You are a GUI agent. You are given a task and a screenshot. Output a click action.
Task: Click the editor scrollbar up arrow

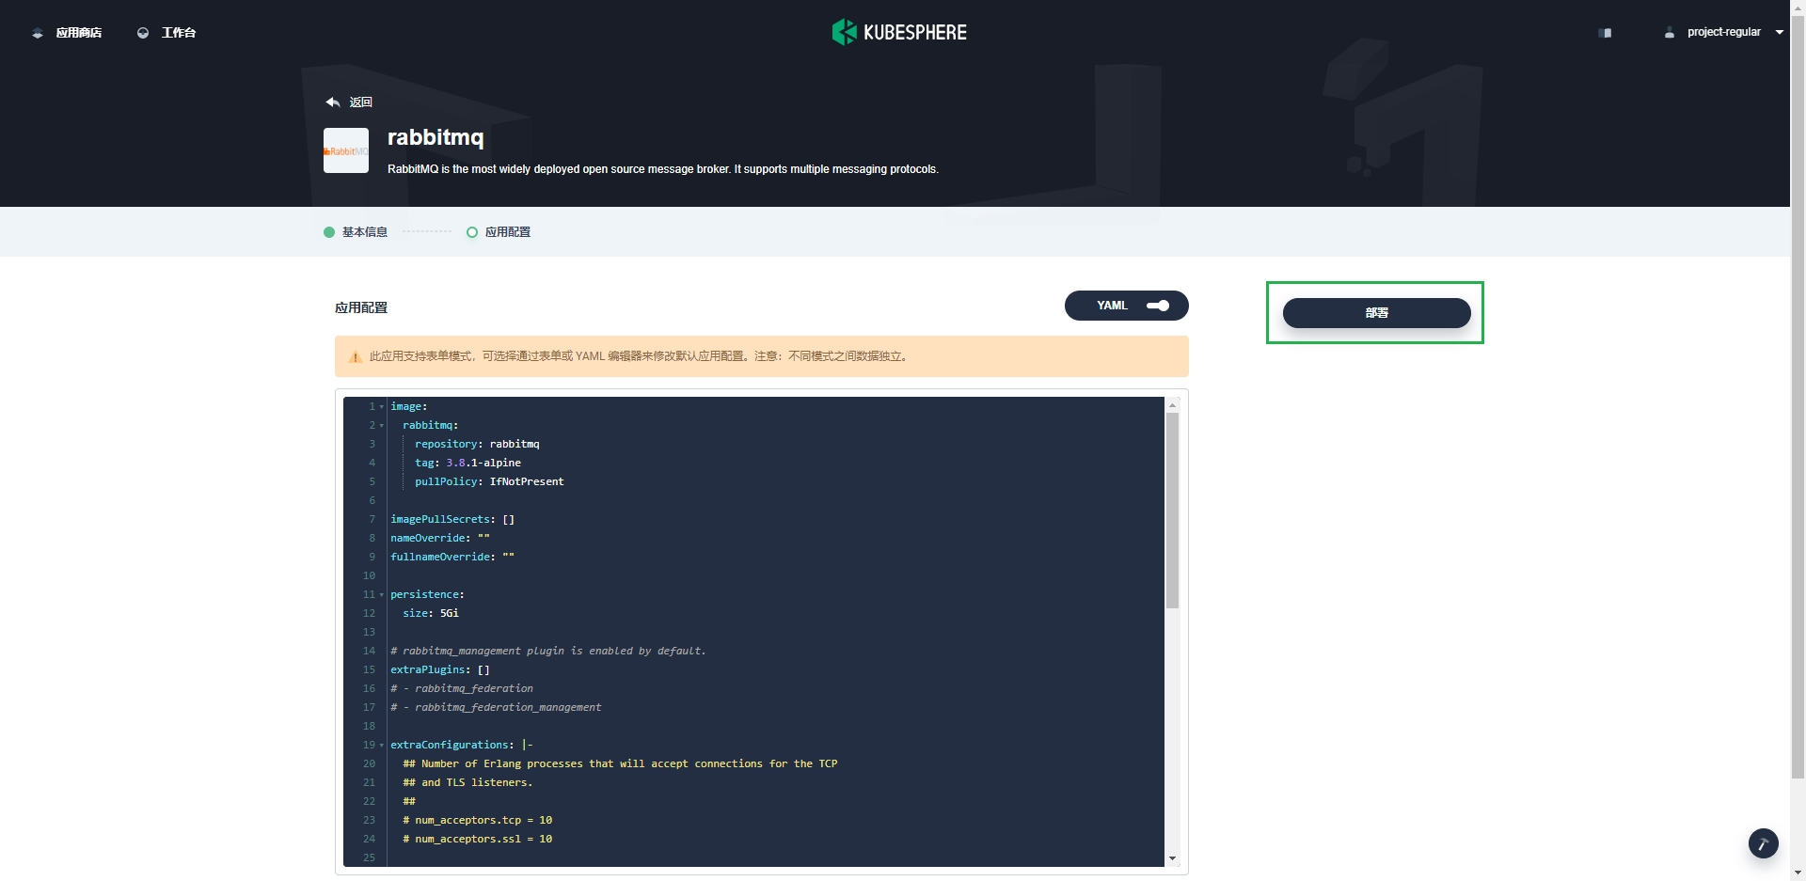point(1172,404)
